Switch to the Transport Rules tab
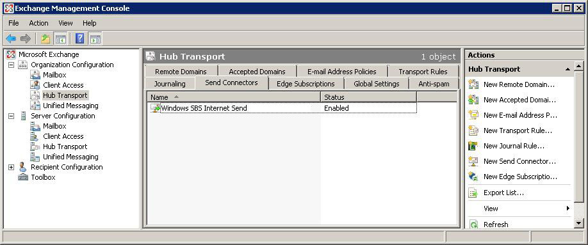 coord(423,72)
